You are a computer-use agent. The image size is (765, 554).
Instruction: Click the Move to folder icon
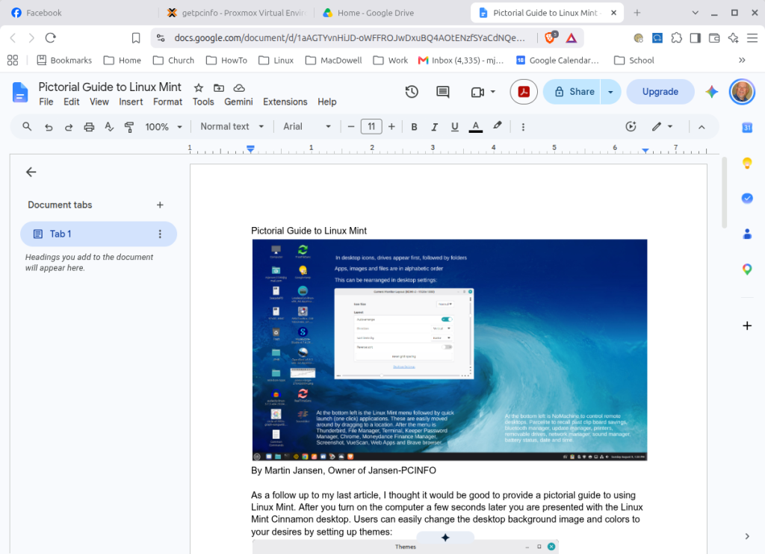pyautogui.click(x=219, y=88)
